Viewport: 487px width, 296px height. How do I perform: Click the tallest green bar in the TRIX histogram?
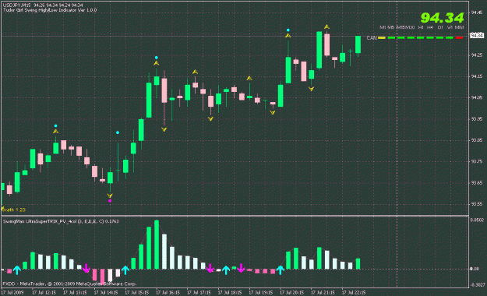(156, 245)
